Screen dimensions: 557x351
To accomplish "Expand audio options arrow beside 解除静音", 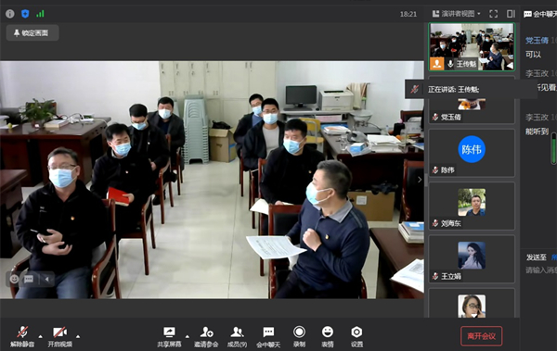I will pos(41,336).
